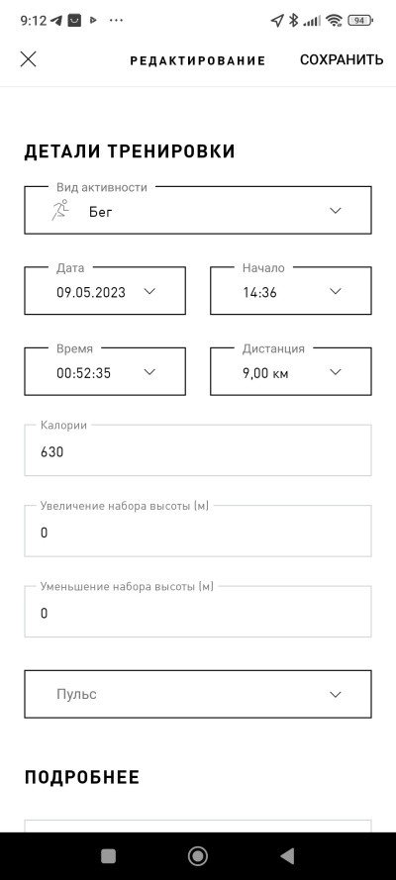
Task: Tap Bluetooth icon in status bar
Action: coord(293,21)
